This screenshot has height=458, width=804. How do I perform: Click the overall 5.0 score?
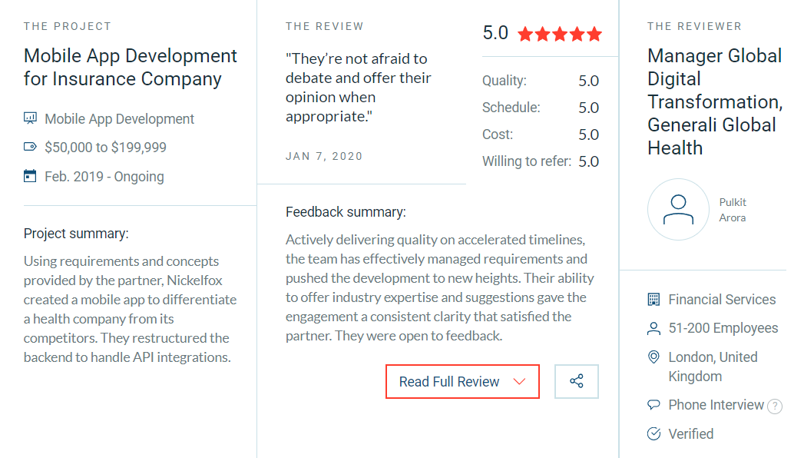coord(494,33)
